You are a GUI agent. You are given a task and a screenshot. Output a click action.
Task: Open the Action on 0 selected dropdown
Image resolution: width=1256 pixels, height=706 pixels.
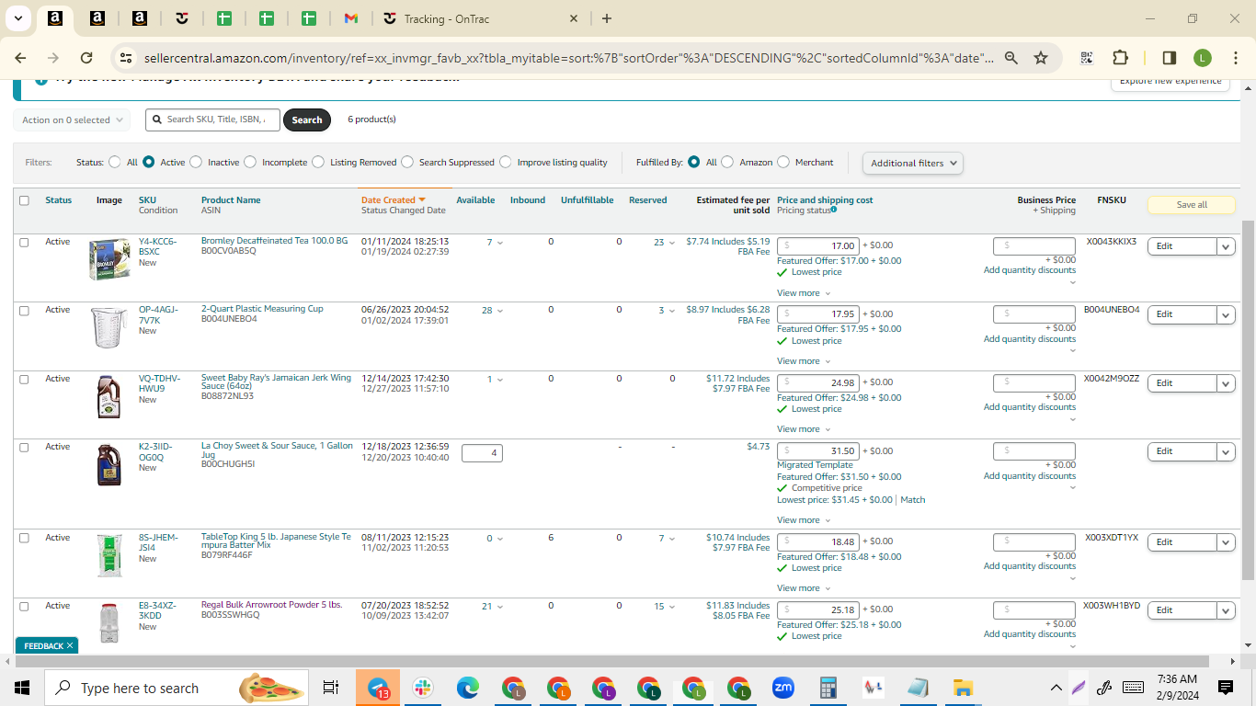tap(72, 120)
